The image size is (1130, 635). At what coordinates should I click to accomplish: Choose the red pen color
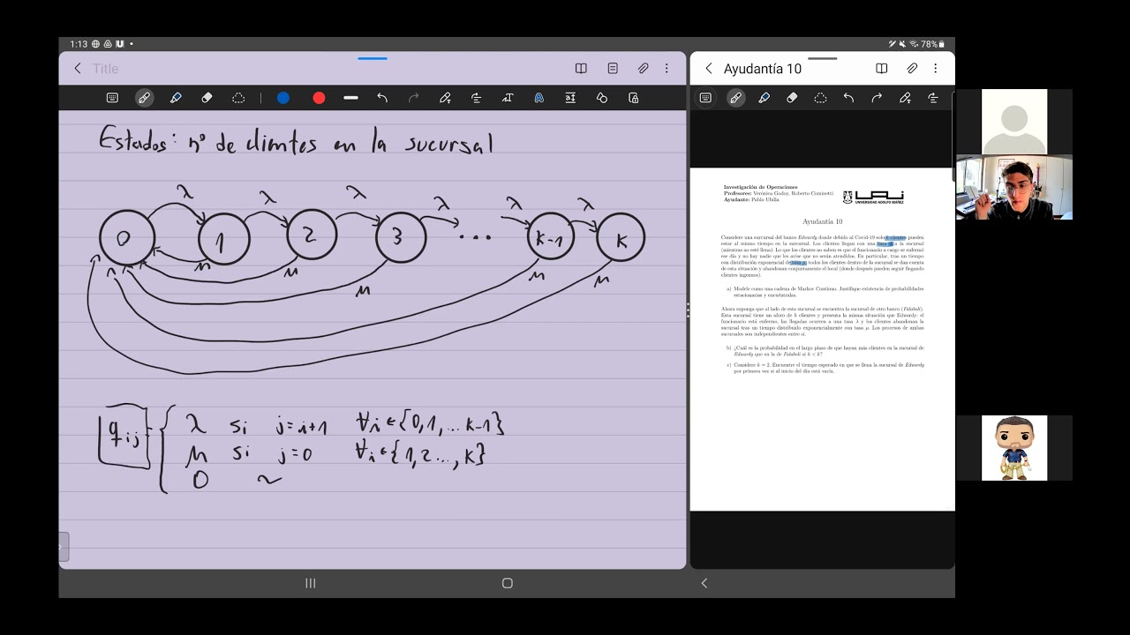click(319, 98)
